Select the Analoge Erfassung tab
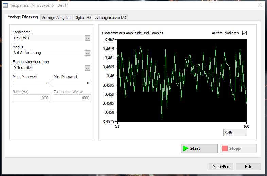 pos(23,17)
